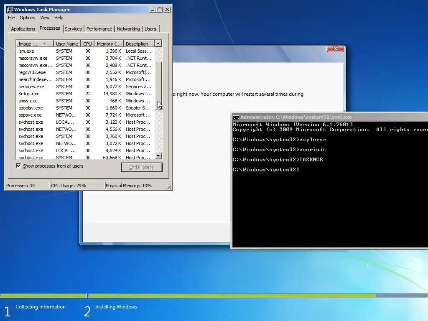Minimize the Windows Task Manager window

153,10
